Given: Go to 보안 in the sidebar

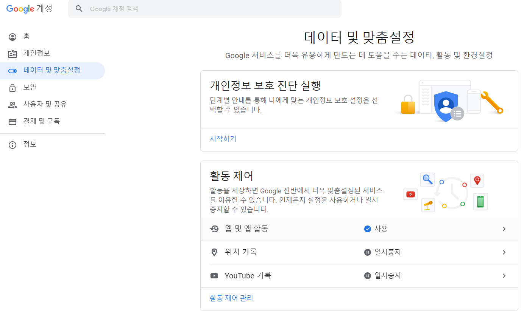Looking at the screenshot, I should click(x=52, y=88).
